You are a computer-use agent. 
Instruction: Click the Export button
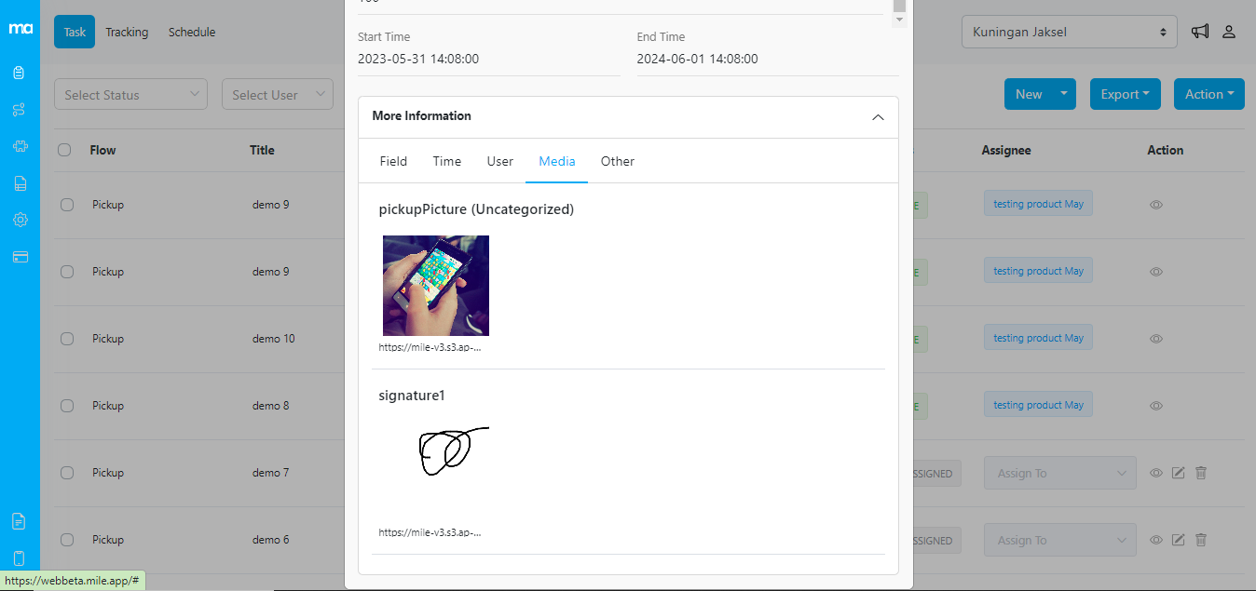point(1125,94)
